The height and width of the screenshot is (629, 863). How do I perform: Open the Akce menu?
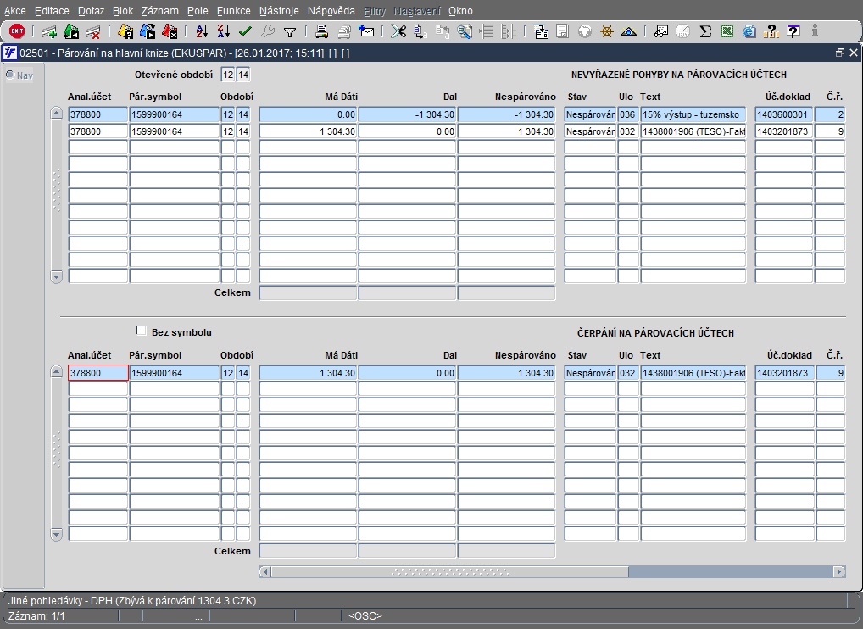(15, 11)
